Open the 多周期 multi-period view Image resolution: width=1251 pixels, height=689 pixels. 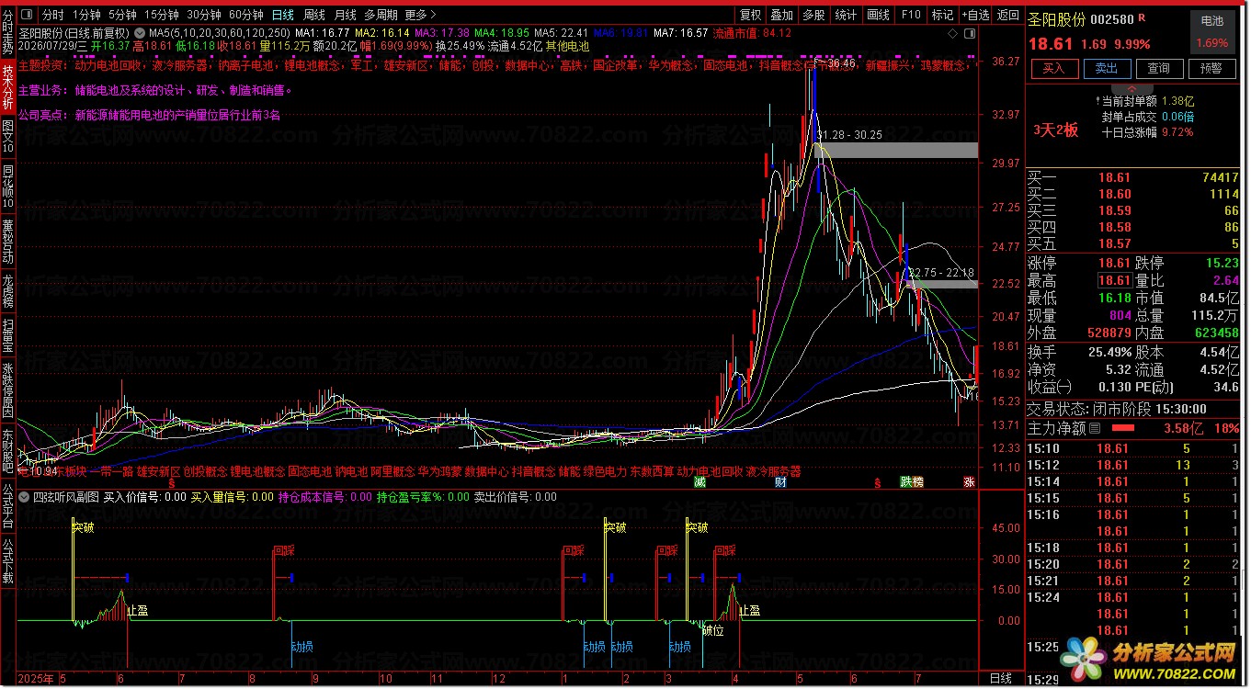(x=381, y=15)
